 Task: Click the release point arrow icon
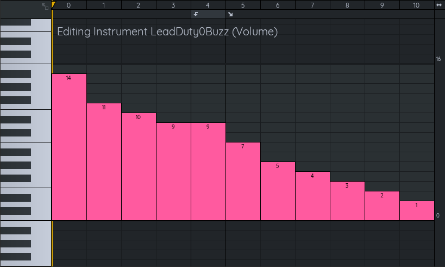click(x=230, y=14)
